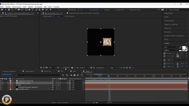Screen dimensions: 189x106
Task: Select the Zoom magnifier tool
Action: tap(12, 10)
